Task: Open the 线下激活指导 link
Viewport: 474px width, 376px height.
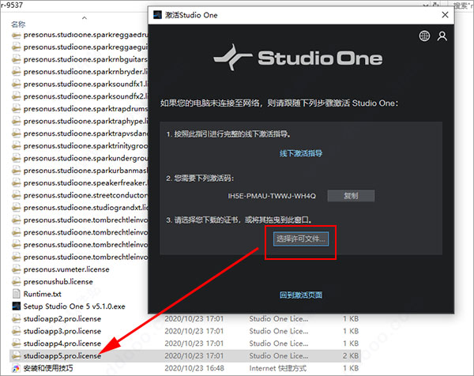Action: click(x=301, y=153)
